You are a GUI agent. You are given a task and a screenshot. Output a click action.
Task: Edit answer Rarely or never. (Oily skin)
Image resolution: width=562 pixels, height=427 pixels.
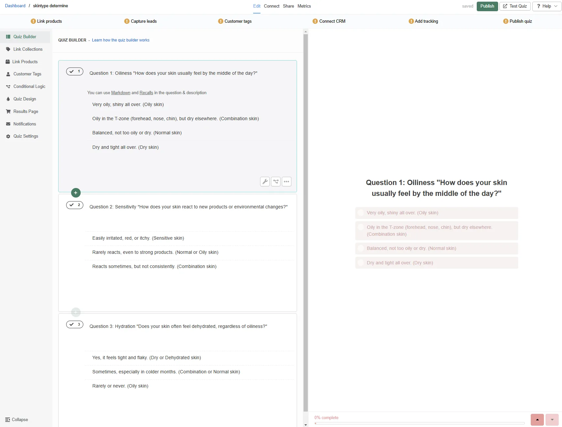[x=120, y=386]
